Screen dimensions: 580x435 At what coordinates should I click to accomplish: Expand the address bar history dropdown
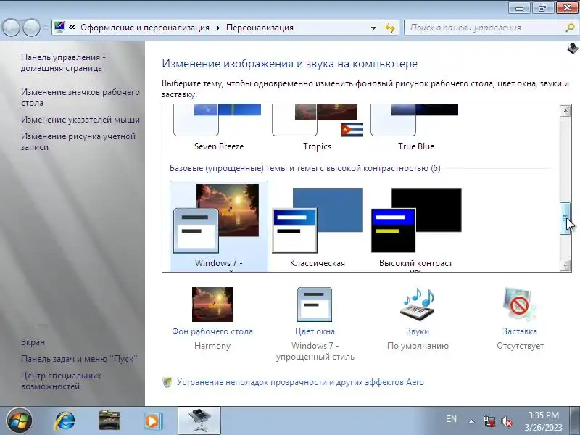coord(373,28)
